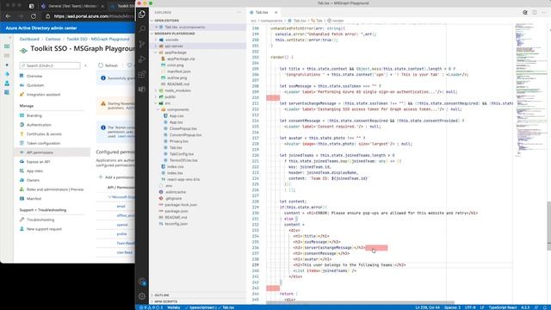Open New support request in Azure menu
Screen dimensions: 551x310
(x=44, y=229)
